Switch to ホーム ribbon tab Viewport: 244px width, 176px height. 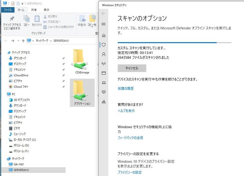pyautogui.click(x=21, y=10)
